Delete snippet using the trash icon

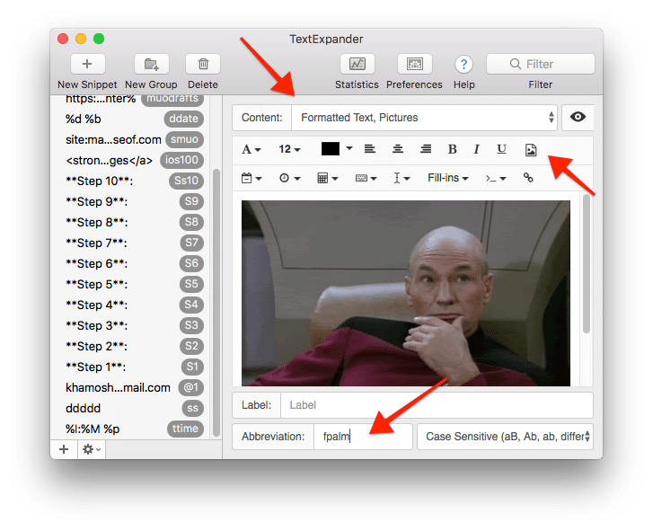[x=203, y=64]
